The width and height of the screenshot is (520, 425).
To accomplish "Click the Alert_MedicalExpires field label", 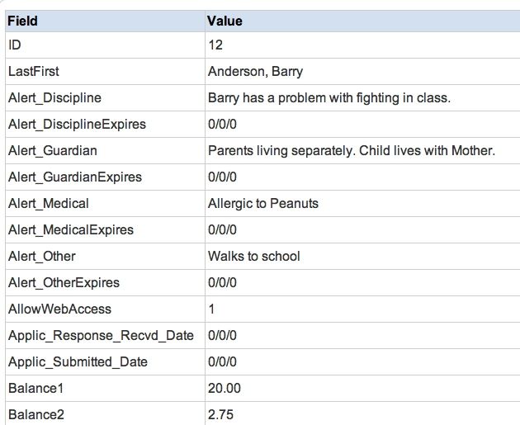I will pyautogui.click(x=71, y=229).
